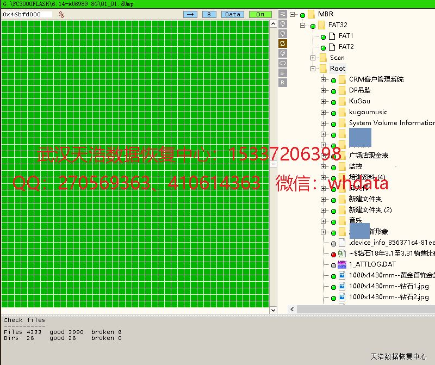435x365 pixels.
Task: Click the 'B' icon in the vertical toolbar
Action: tap(283, 82)
